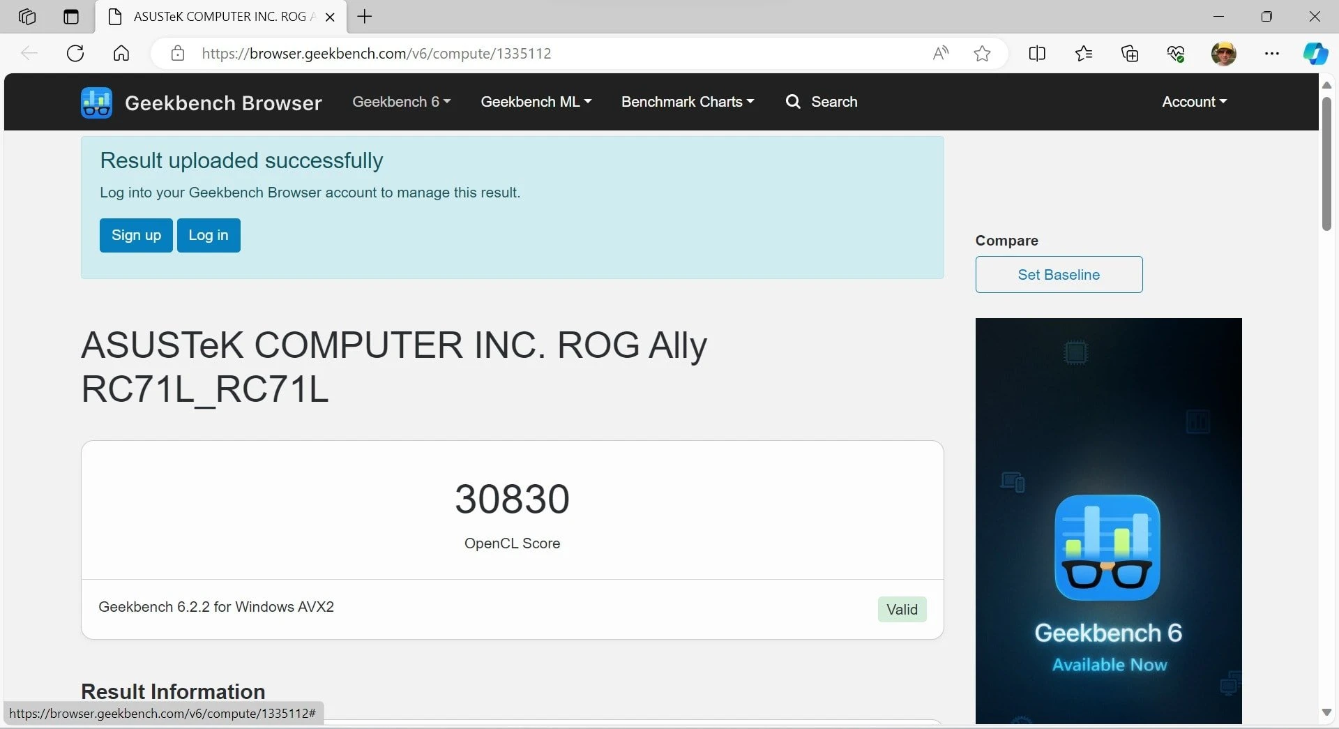The width and height of the screenshot is (1339, 729).
Task: Open a new tab with plus icon
Action: 365,16
